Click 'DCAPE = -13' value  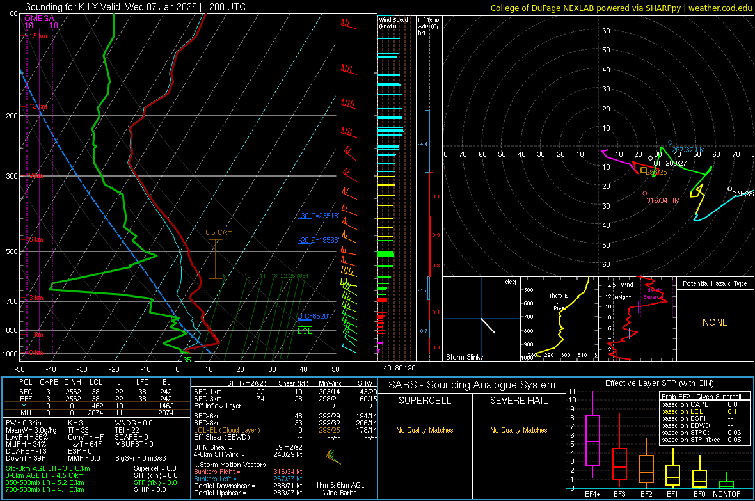coord(26,451)
